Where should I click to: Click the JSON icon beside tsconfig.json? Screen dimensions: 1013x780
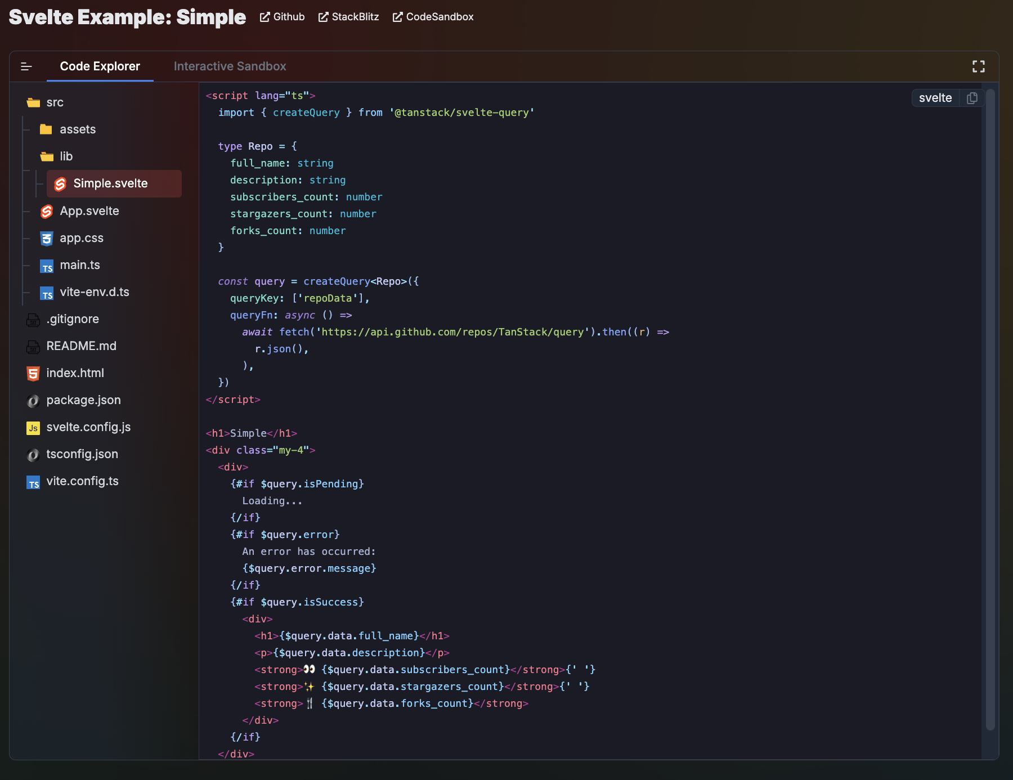tap(33, 455)
